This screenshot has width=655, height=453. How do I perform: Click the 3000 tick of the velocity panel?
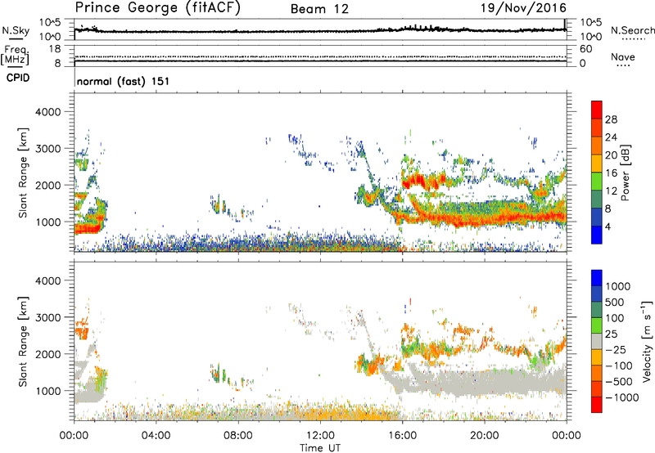(47, 317)
